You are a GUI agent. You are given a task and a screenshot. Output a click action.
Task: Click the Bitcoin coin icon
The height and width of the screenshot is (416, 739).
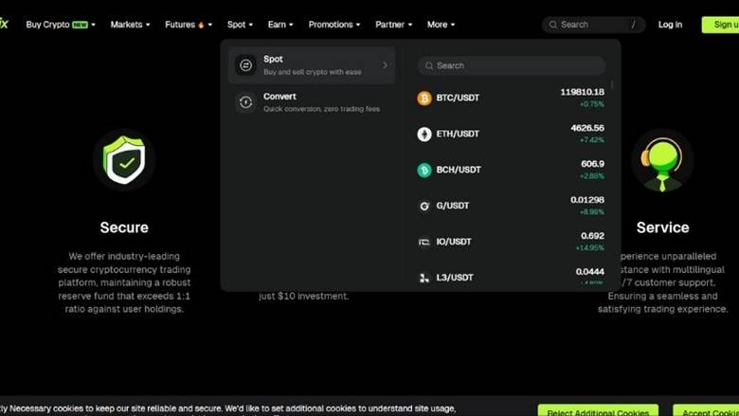coord(424,98)
